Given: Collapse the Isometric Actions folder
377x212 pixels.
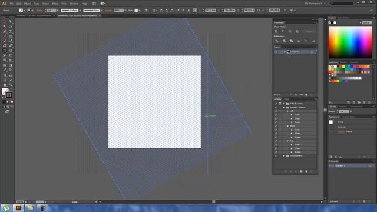Looking at the screenshot, I should tap(284, 107).
